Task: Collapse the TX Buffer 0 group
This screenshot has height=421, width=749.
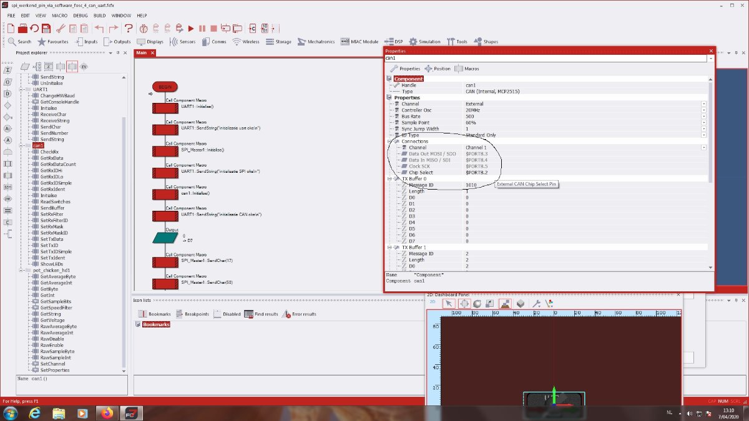Action: pyautogui.click(x=389, y=179)
